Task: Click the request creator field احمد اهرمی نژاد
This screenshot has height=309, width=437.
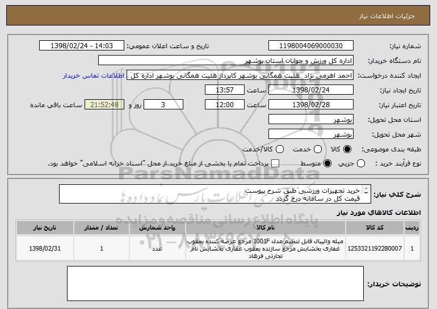Action: (x=240, y=75)
